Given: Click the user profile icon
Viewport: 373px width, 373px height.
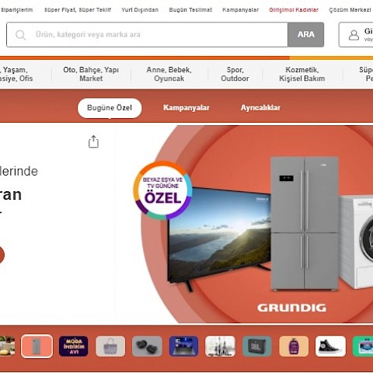Looking at the screenshot, I should pyautogui.click(x=354, y=35).
